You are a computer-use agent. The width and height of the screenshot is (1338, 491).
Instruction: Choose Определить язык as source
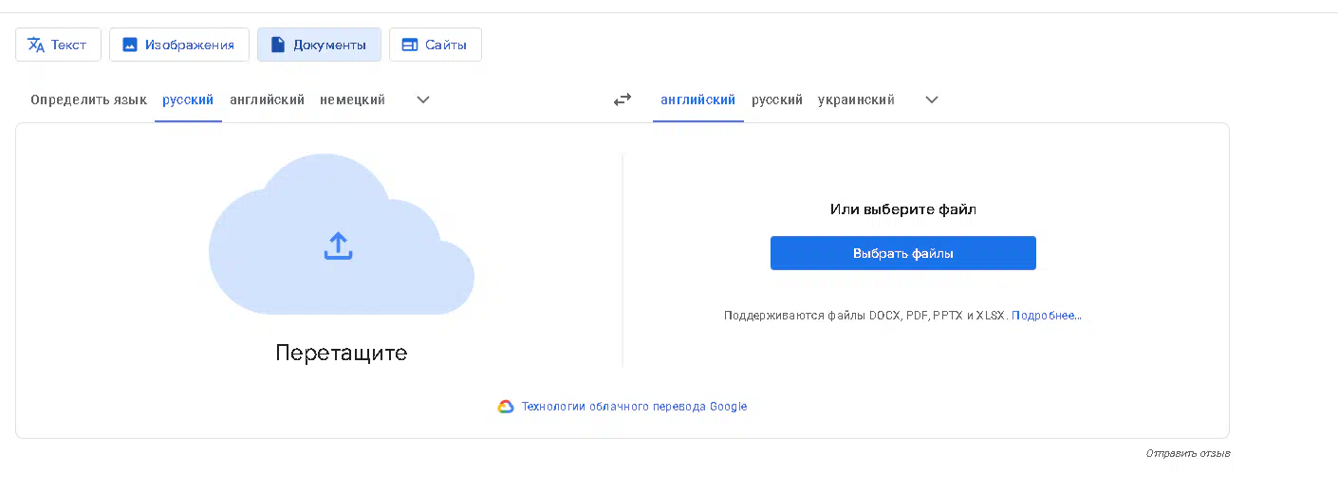tap(88, 100)
